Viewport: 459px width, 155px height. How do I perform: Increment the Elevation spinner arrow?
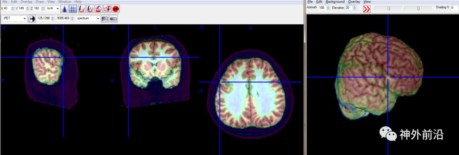(x=355, y=6)
